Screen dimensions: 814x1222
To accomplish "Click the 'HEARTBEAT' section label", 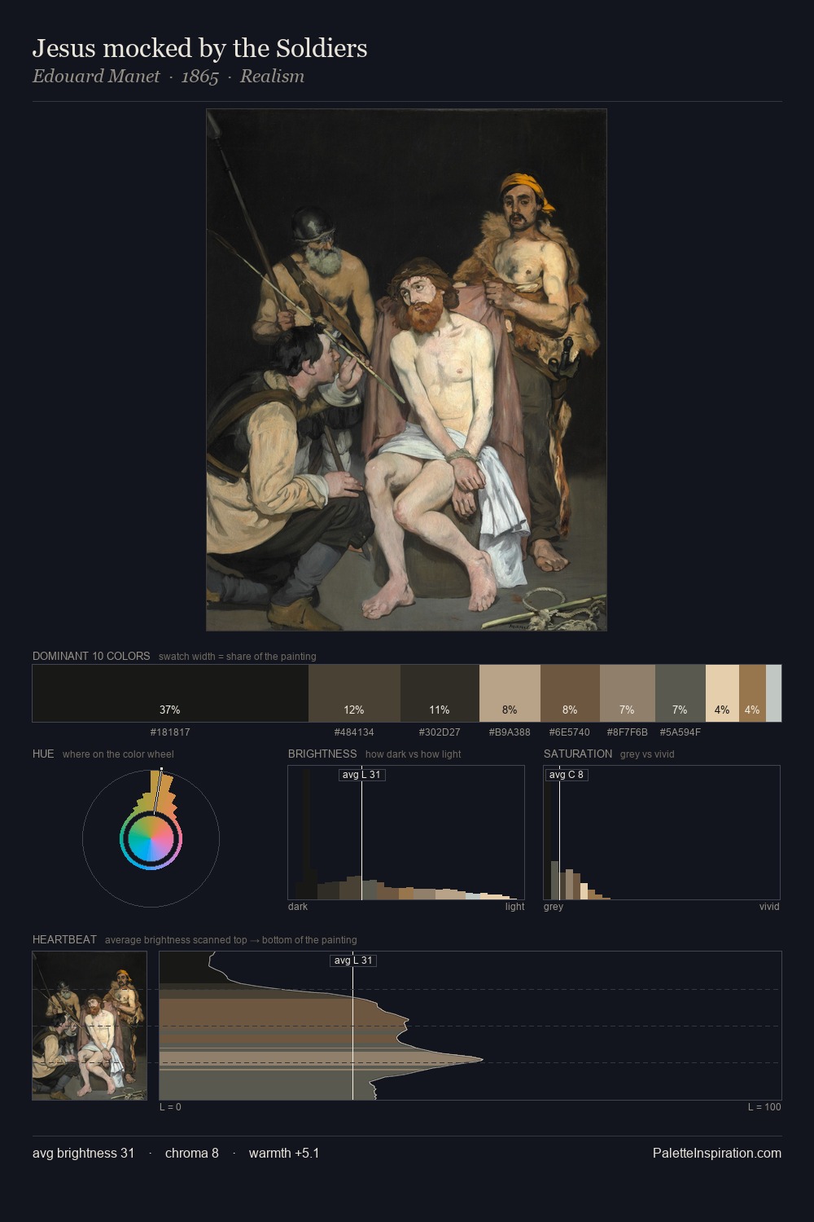I will (x=64, y=939).
